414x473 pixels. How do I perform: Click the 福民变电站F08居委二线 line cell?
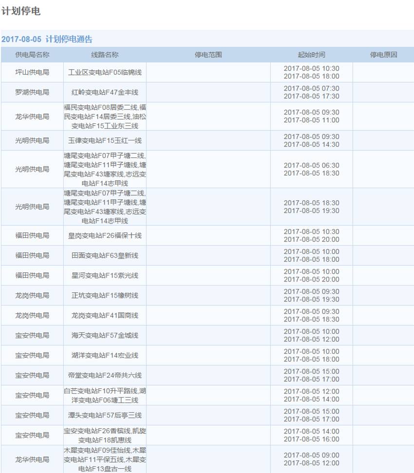tap(105, 116)
